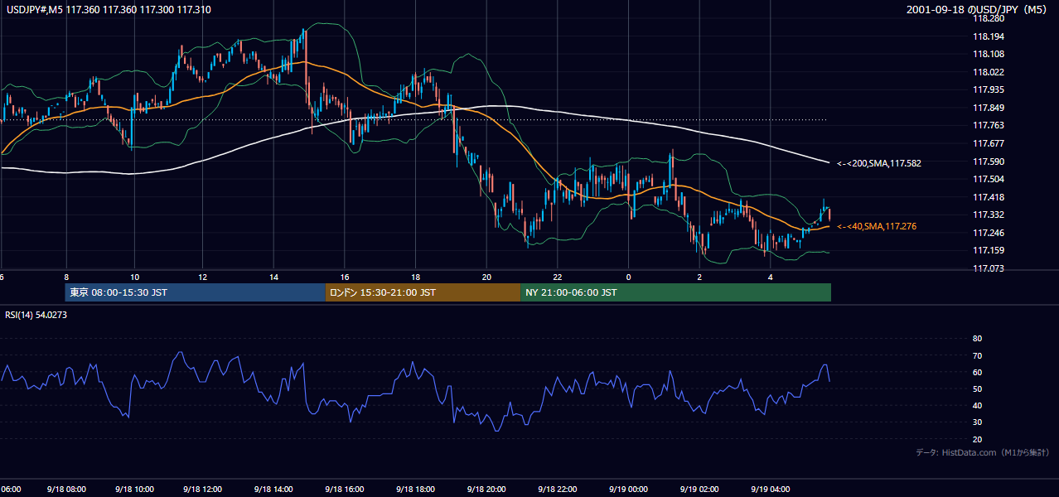The width and height of the screenshot is (1059, 497).
Task: Click the RSI(14) 54.0273 indicator label
Action: [x=36, y=315]
